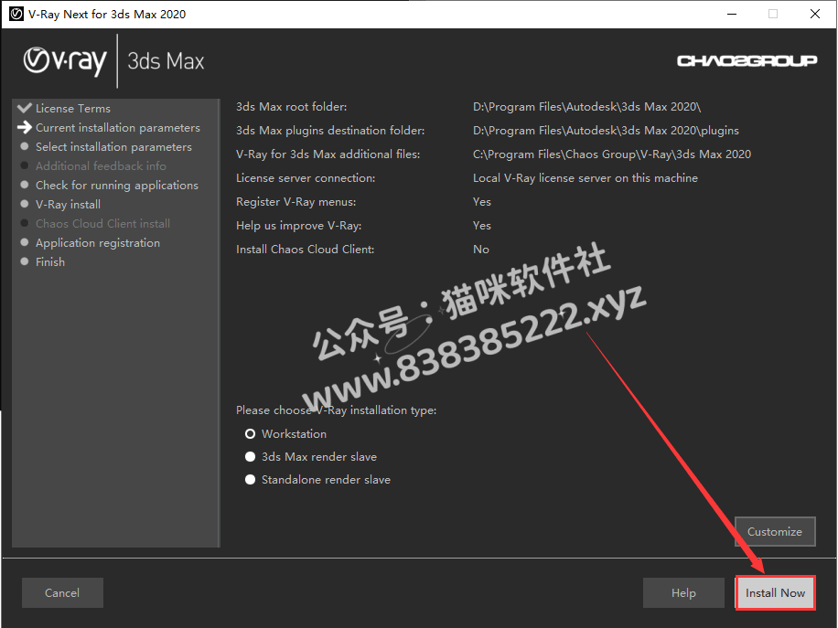
Task: Click the License Terms checkmark icon
Action: (25, 108)
